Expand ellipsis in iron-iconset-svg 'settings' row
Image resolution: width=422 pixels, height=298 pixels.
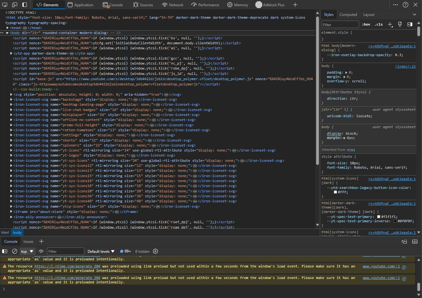tap(133, 135)
